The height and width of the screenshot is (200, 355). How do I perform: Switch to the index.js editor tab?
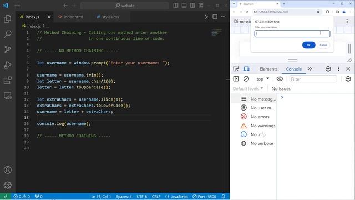click(x=32, y=17)
